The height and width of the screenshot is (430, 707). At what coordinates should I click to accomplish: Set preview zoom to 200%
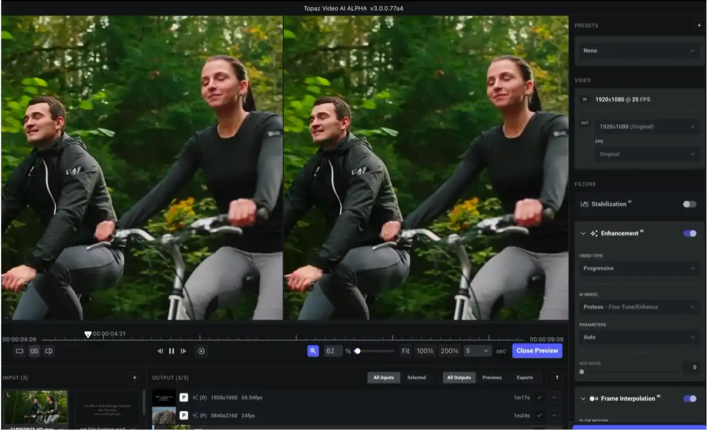tap(450, 351)
